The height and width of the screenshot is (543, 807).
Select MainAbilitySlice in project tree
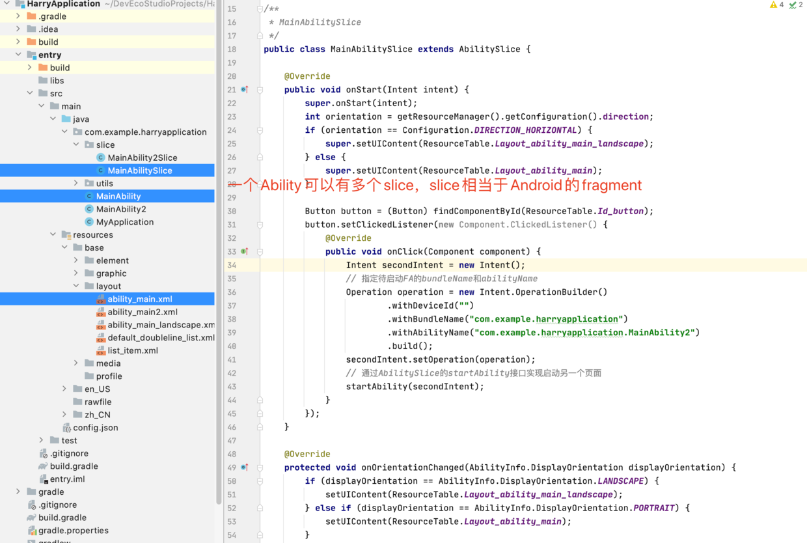pyautogui.click(x=107, y=171)
